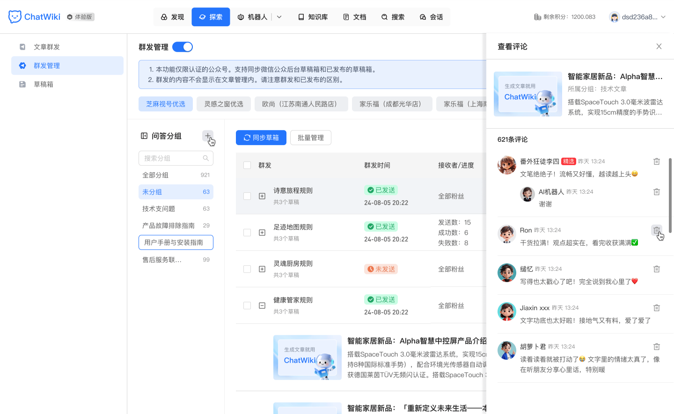Collapse 健康管家规则 using its minus expander
674x414 pixels.
point(262,305)
